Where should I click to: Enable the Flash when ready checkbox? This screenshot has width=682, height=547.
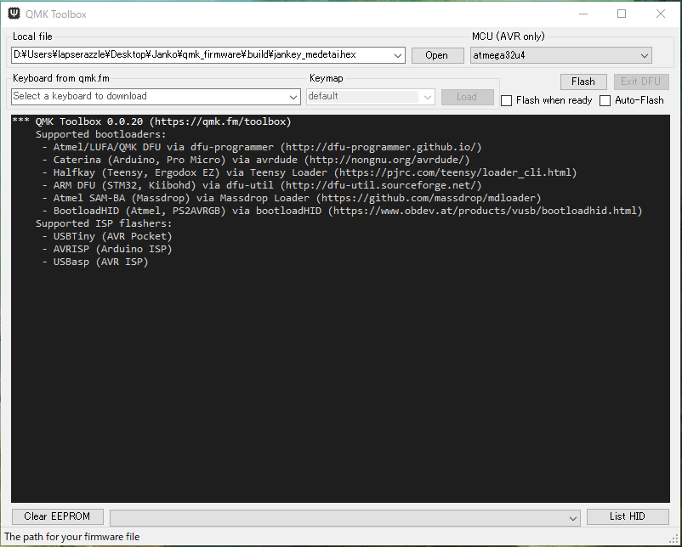pyautogui.click(x=507, y=100)
